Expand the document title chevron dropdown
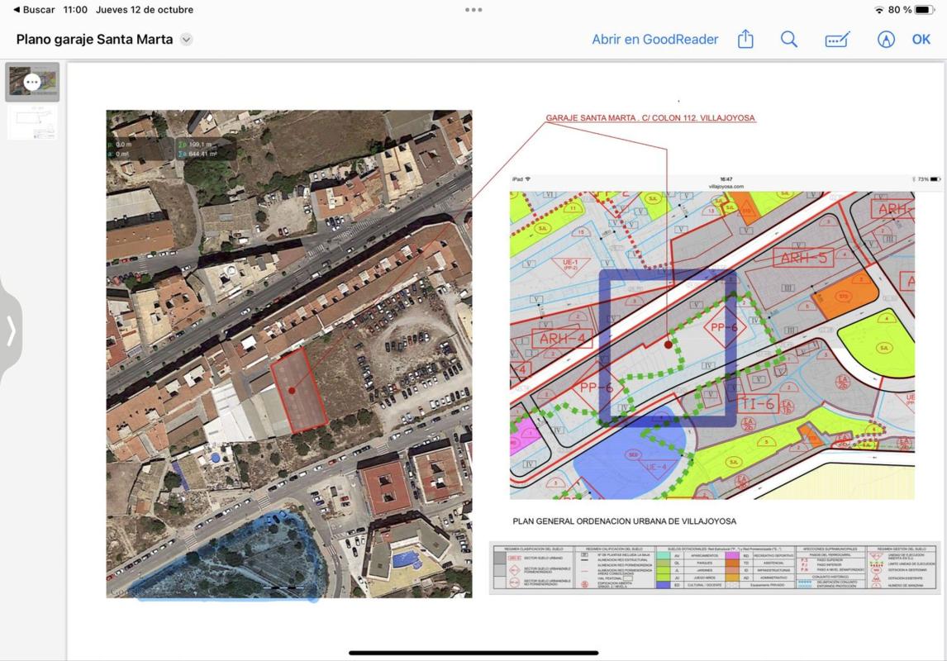The width and height of the screenshot is (947, 661). (x=187, y=40)
